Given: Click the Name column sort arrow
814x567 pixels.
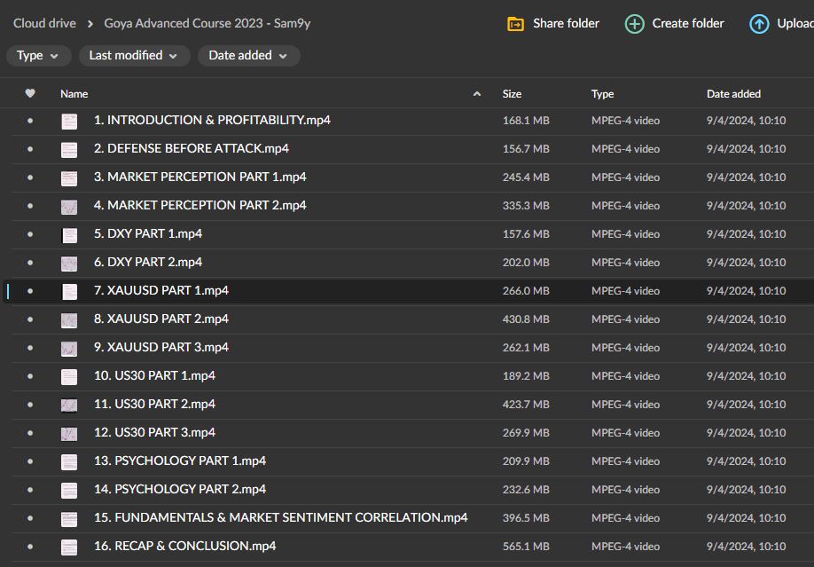Looking at the screenshot, I should coord(477,93).
